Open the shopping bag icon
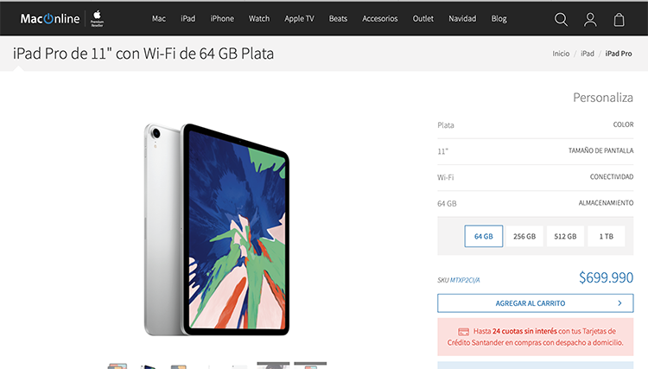The image size is (648, 369). click(x=619, y=19)
